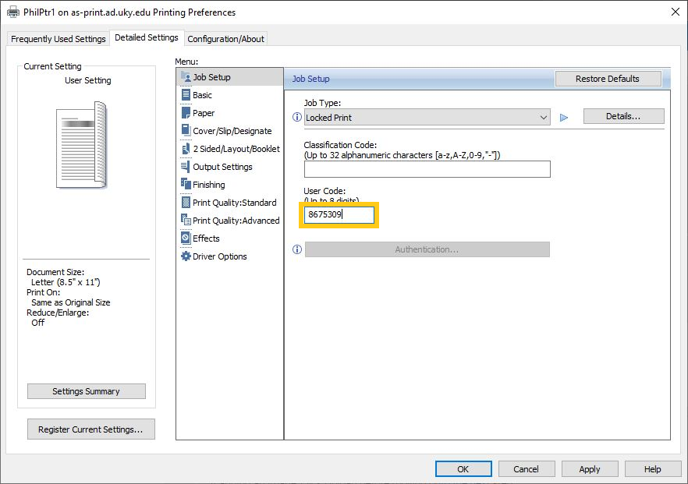Switch to Frequently Used Settings tab
688x484 pixels.
tap(59, 39)
